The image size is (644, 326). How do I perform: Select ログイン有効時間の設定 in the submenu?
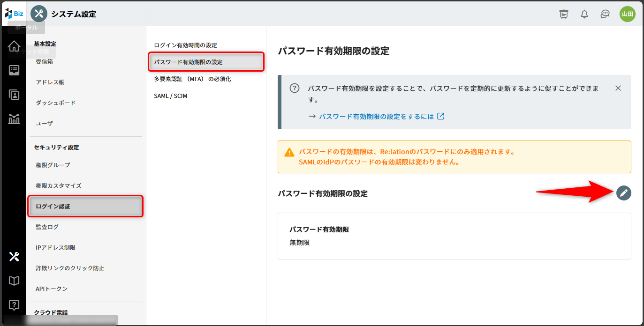(x=185, y=45)
